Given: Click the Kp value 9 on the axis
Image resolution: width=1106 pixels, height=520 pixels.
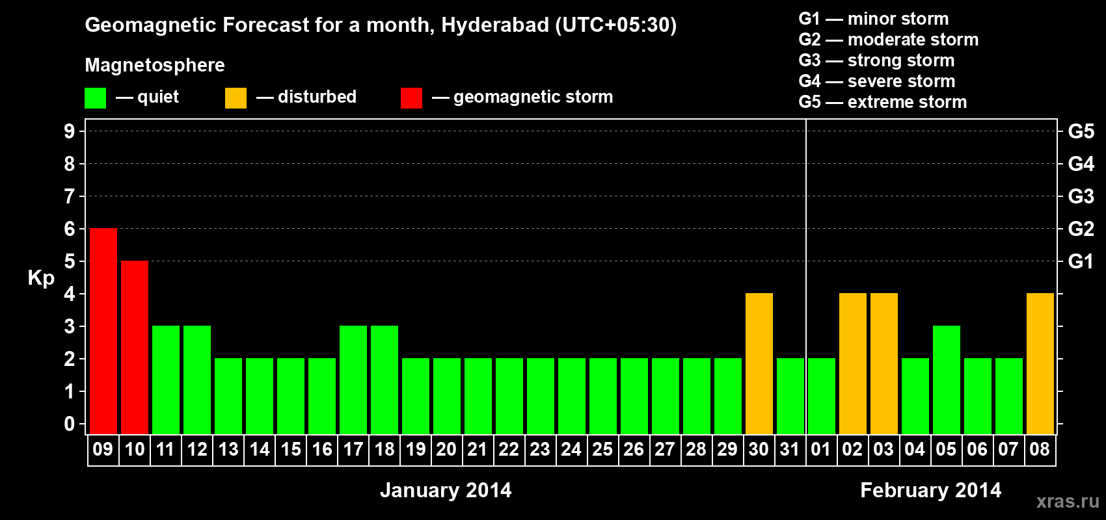Looking at the screenshot, I should (x=70, y=131).
